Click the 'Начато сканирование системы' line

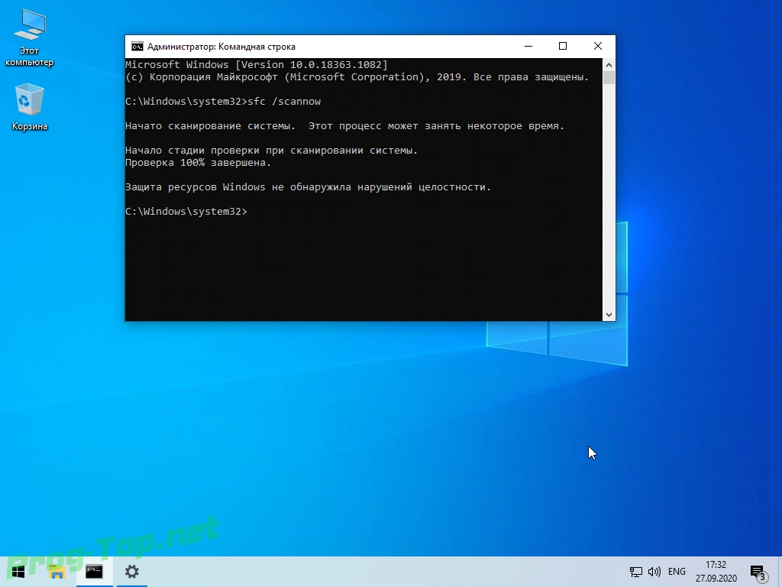tap(344, 126)
